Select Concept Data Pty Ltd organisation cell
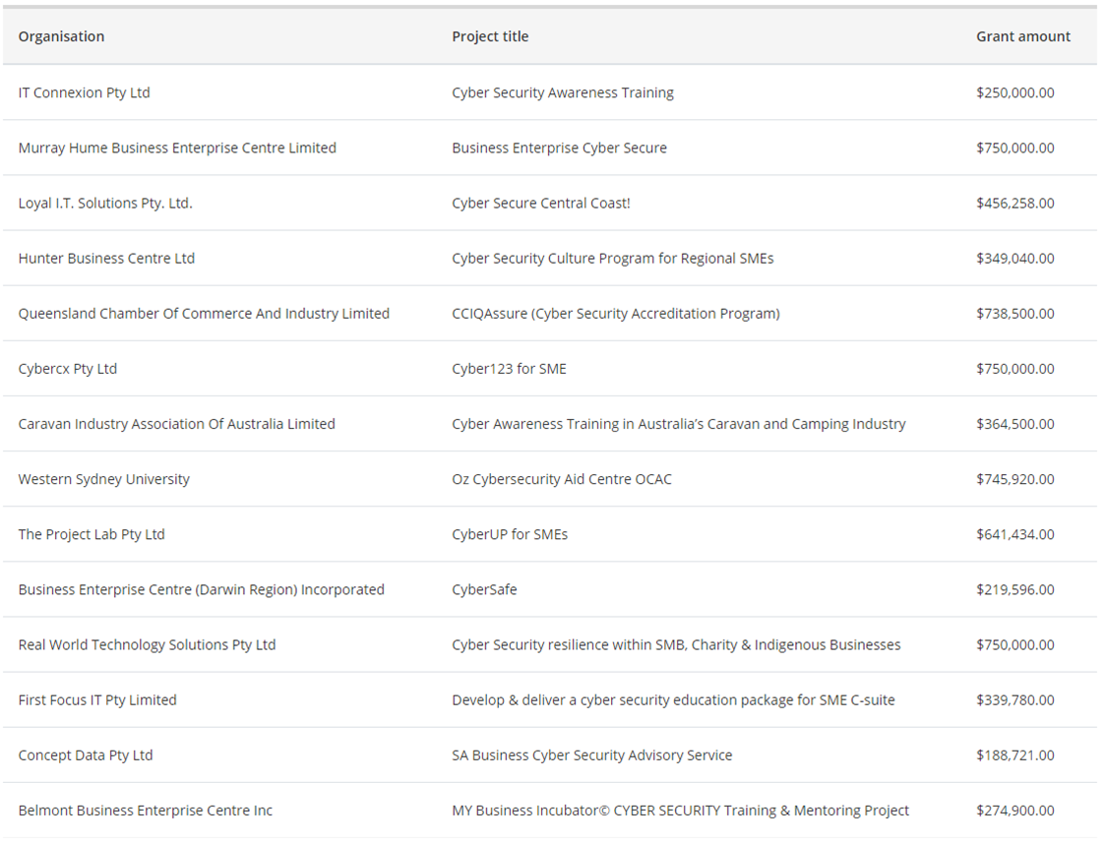 click(x=86, y=755)
